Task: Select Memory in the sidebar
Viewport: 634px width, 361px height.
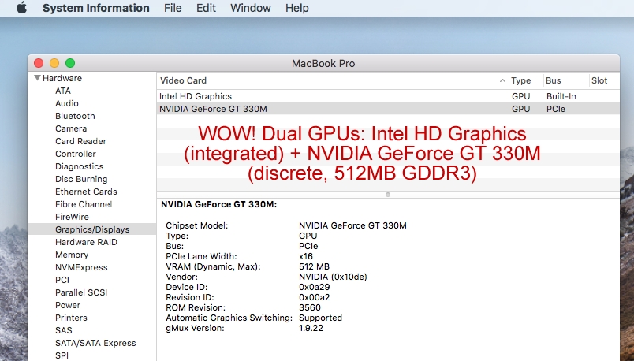Action: [x=72, y=255]
